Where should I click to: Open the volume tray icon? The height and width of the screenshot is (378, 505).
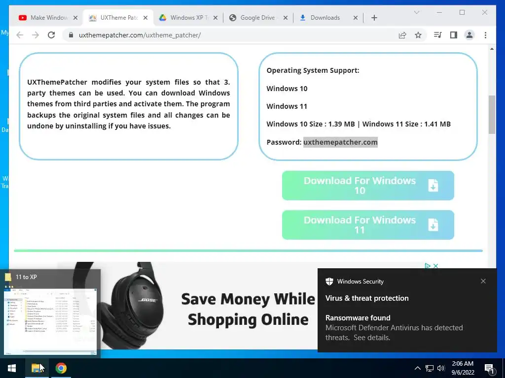441,368
